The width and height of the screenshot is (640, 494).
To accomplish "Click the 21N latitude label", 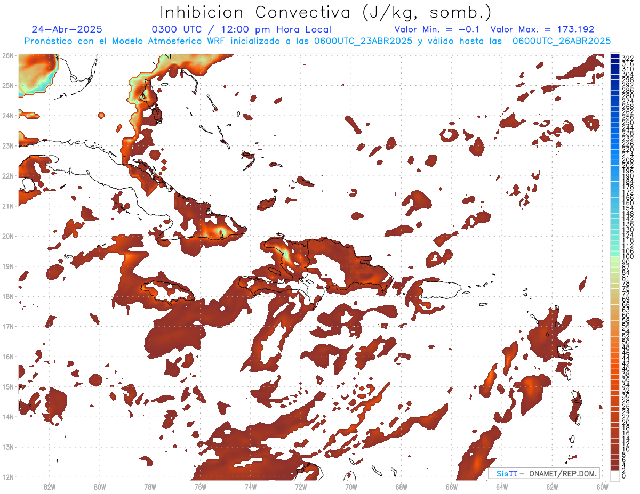I will click(8, 206).
